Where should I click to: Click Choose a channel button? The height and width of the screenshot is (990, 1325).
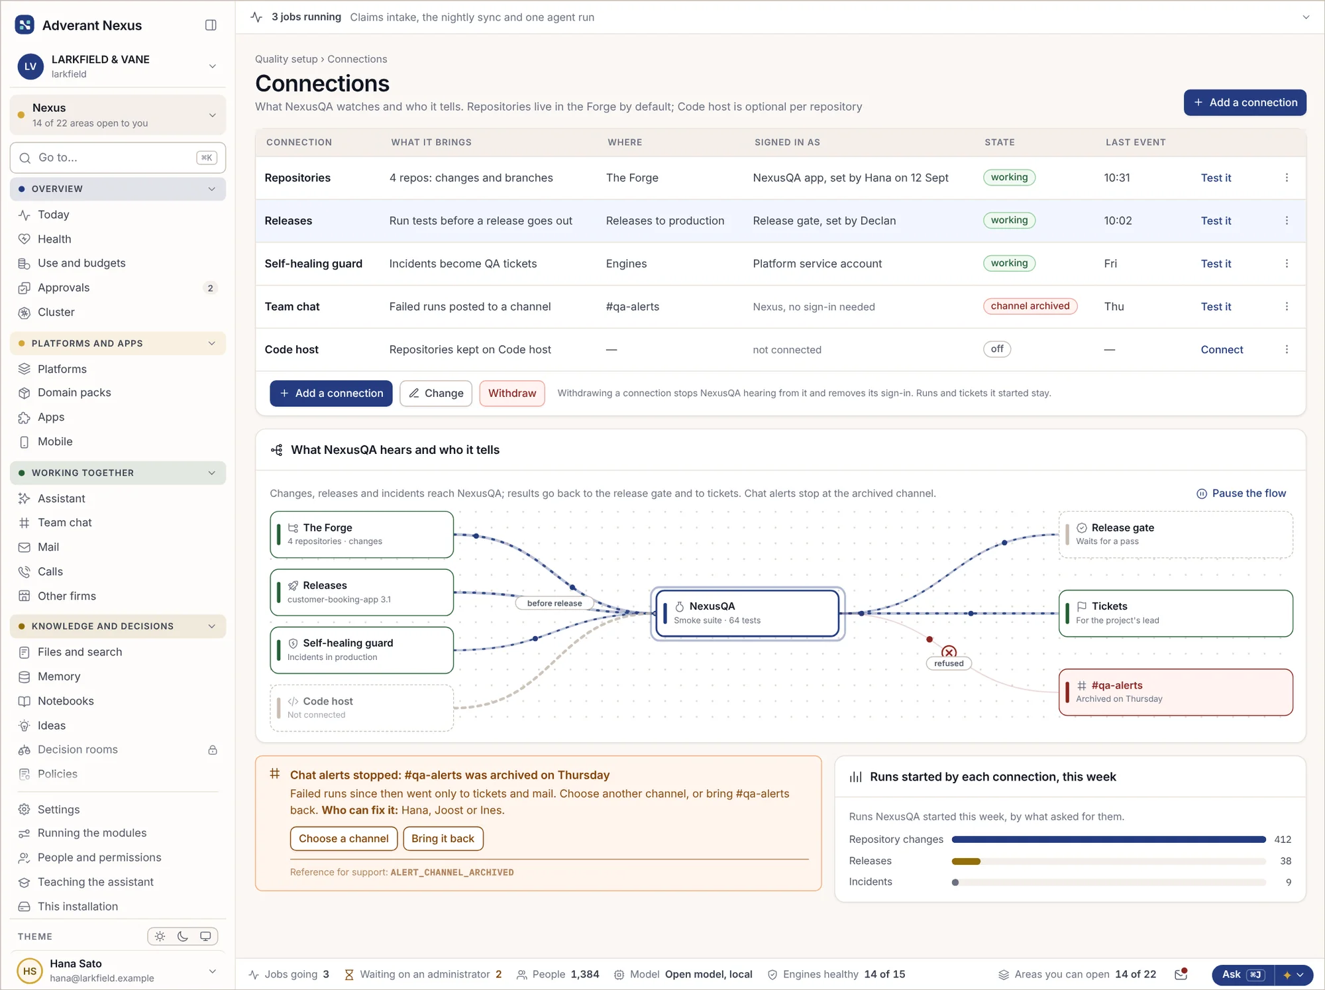[344, 839]
